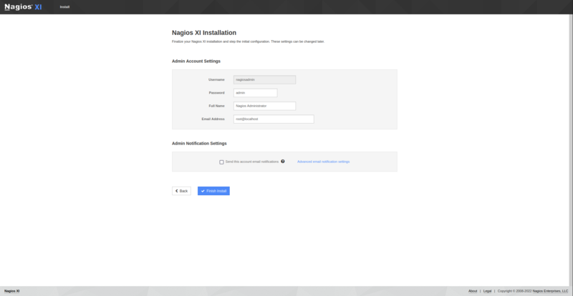Screen dimensions: 573x296
Task: Click the left chevron on Back button
Action: tap(176, 191)
